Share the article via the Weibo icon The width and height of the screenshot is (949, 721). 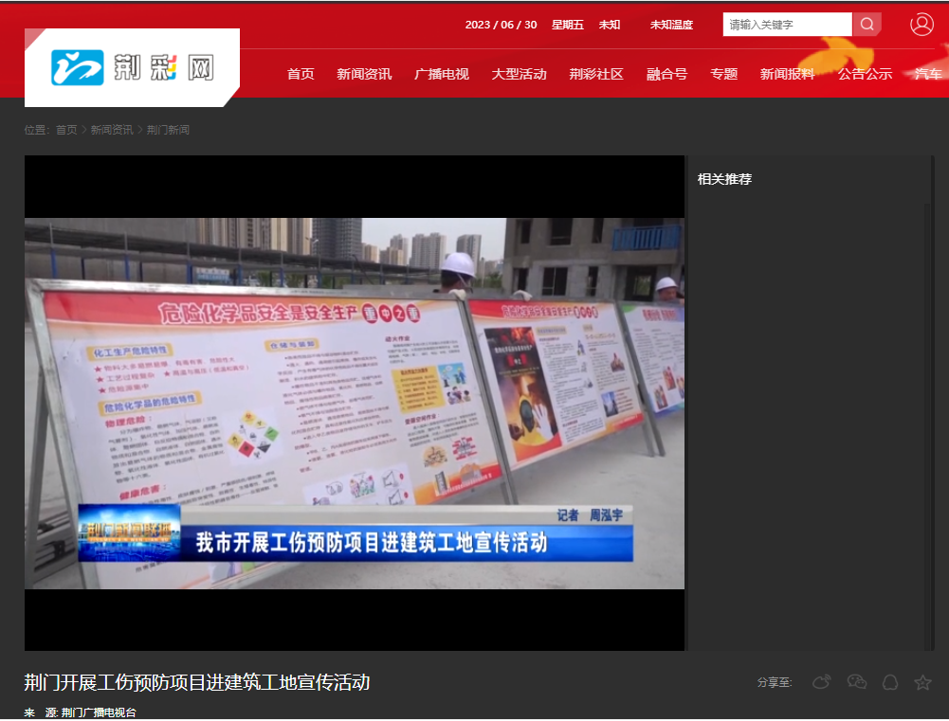point(821,681)
